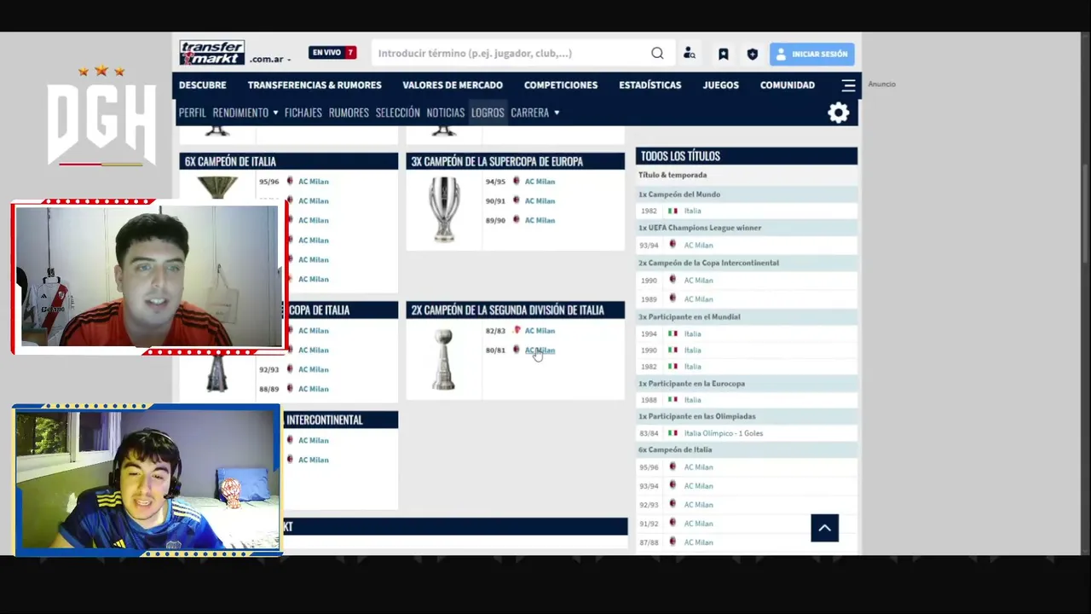Open the Descubre menu
The width and height of the screenshot is (1091, 614).
point(202,85)
